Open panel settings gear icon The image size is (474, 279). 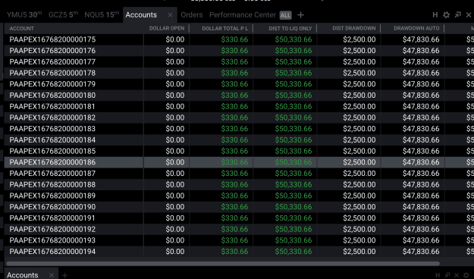(x=446, y=15)
